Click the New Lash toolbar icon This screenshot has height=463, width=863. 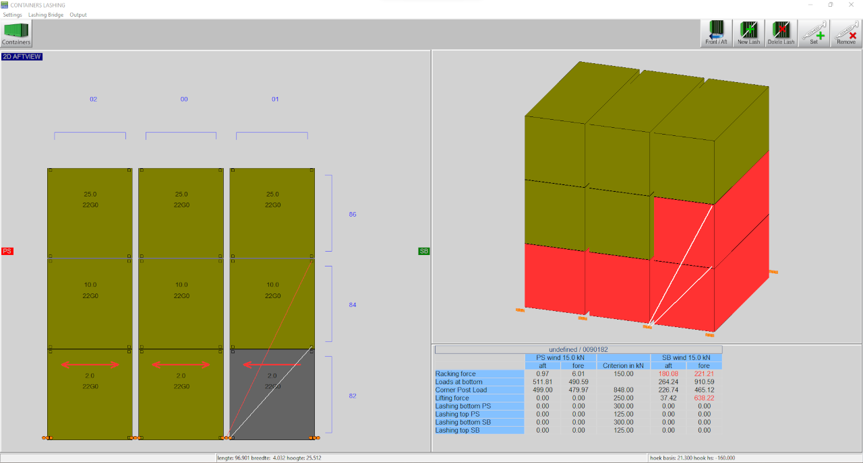[748, 33]
